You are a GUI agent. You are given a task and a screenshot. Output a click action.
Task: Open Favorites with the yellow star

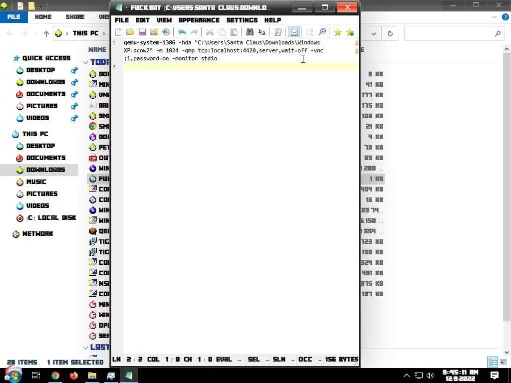click(x=338, y=32)
